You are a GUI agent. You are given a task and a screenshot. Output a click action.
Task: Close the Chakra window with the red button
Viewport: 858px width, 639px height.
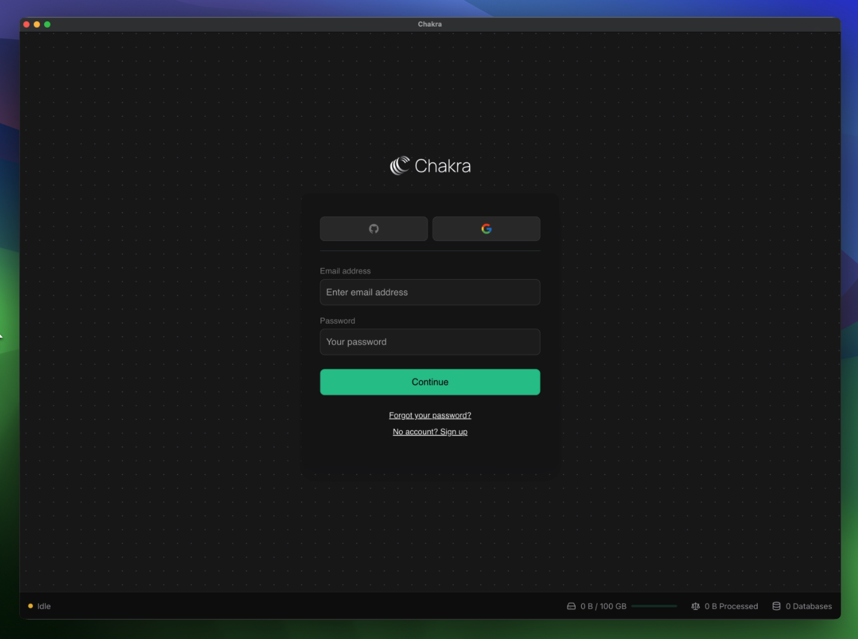pyautogui.click(x=27, y=24)
